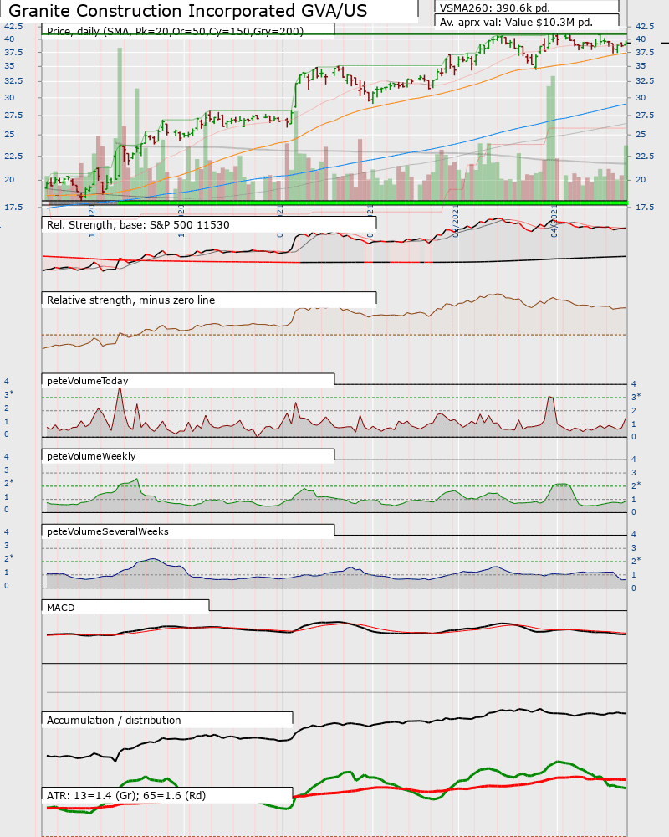Click the Accumulation / distribution panel label
Viewport: 669px width, 837px height.
point(114,720)
